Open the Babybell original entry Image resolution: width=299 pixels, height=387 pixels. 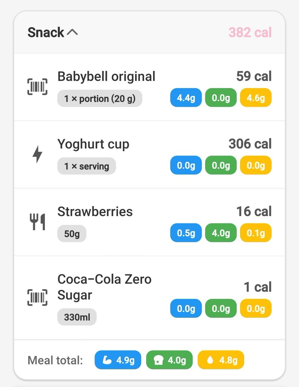click(x=149, y=87)
